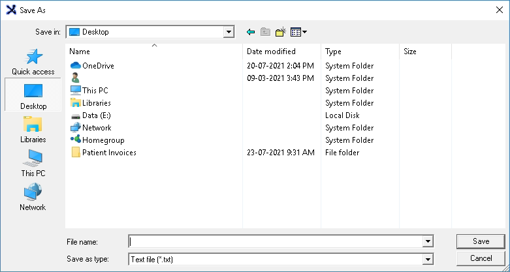The width and height of the screenshot is (510, 272).
Task: Select the OneDrive item in the list
Action: point(98,66)
